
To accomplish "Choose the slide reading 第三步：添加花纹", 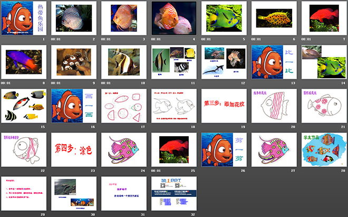I will 224,106.
